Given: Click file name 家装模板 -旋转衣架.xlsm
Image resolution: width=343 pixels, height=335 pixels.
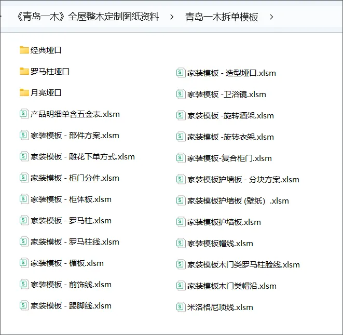Looking at the screenshot, I should 230,137.
